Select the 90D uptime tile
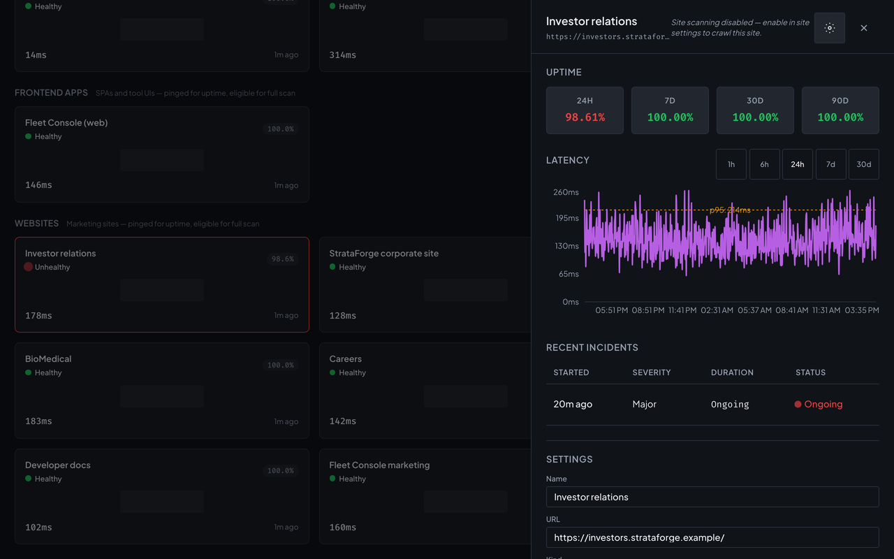This screenshot has width=894, height=559. 840,110
